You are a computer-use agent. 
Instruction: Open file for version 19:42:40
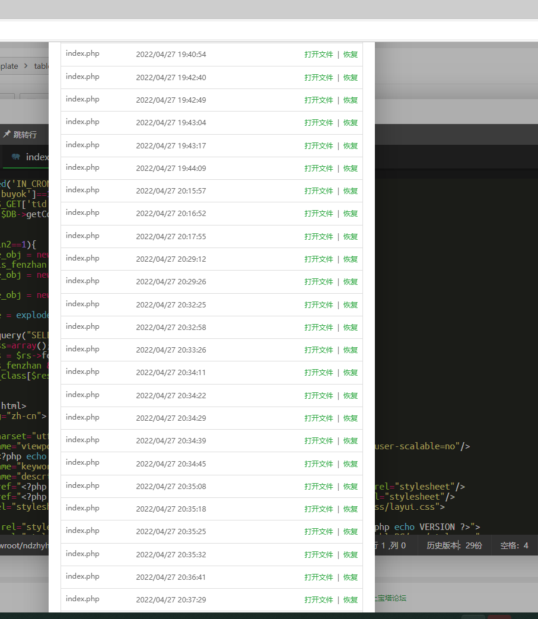pos(319,77)
